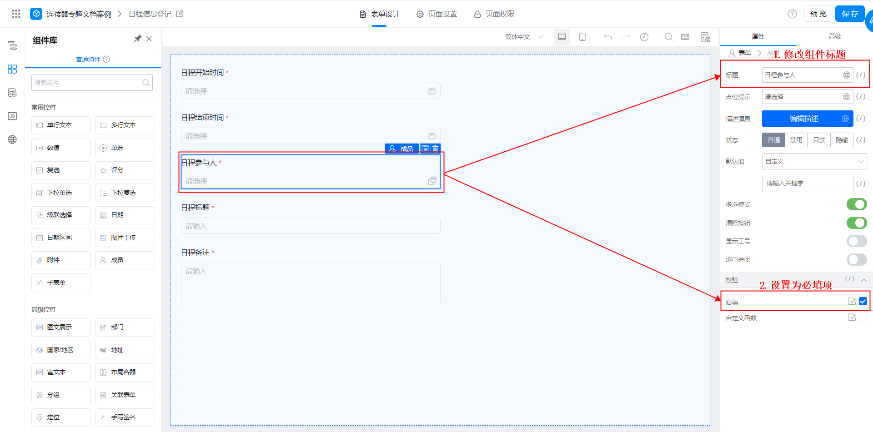873x432 pixels.
Task: Click the globe icon in 占位提示 field
Action: click(846, 97)
